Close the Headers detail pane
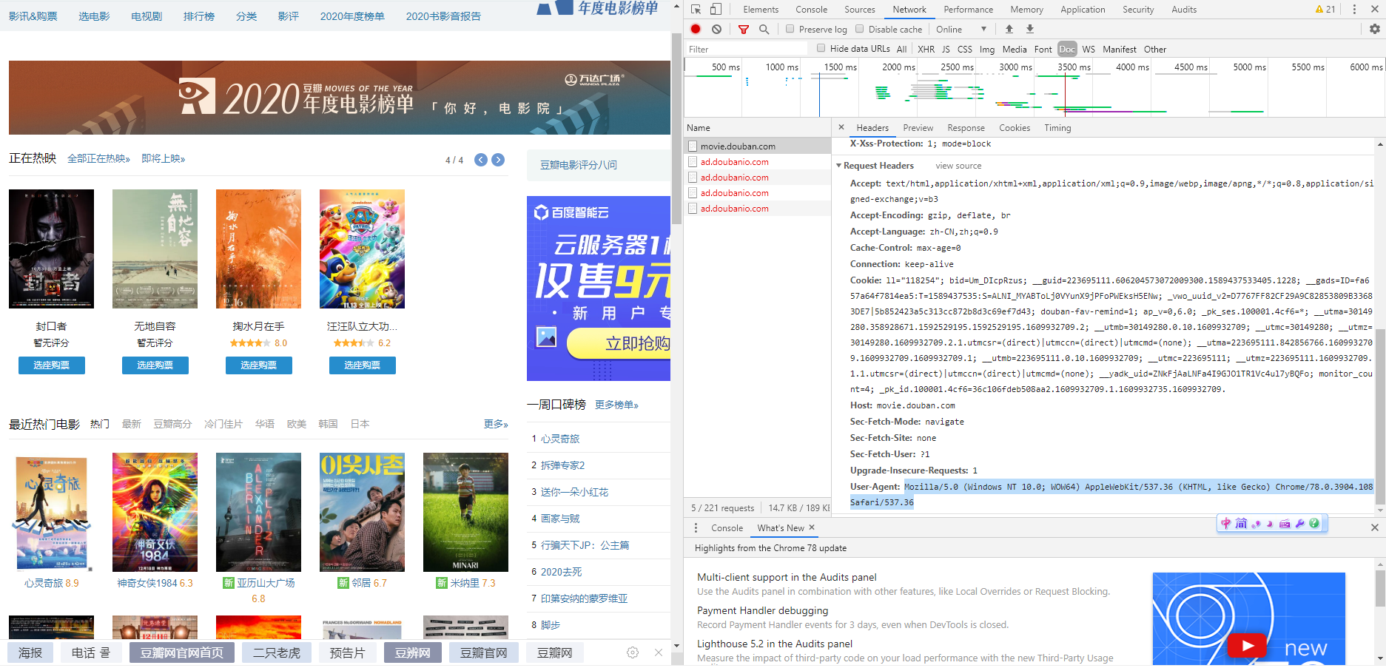The height and width of the screenshot is (668, 1386). tap(841, 127)
